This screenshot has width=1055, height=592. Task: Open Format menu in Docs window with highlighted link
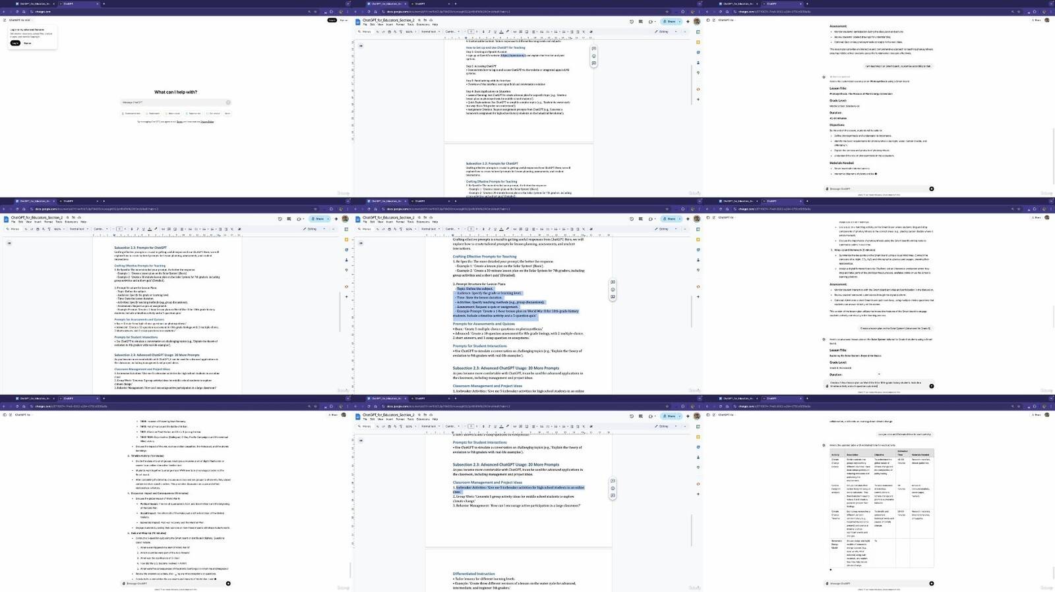(400, 24)
